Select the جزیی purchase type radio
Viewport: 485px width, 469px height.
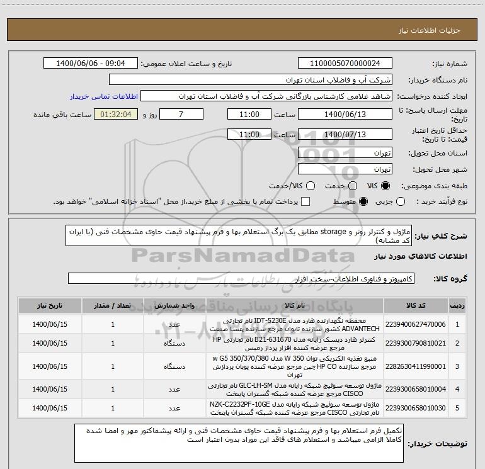(x=401, y=201)
